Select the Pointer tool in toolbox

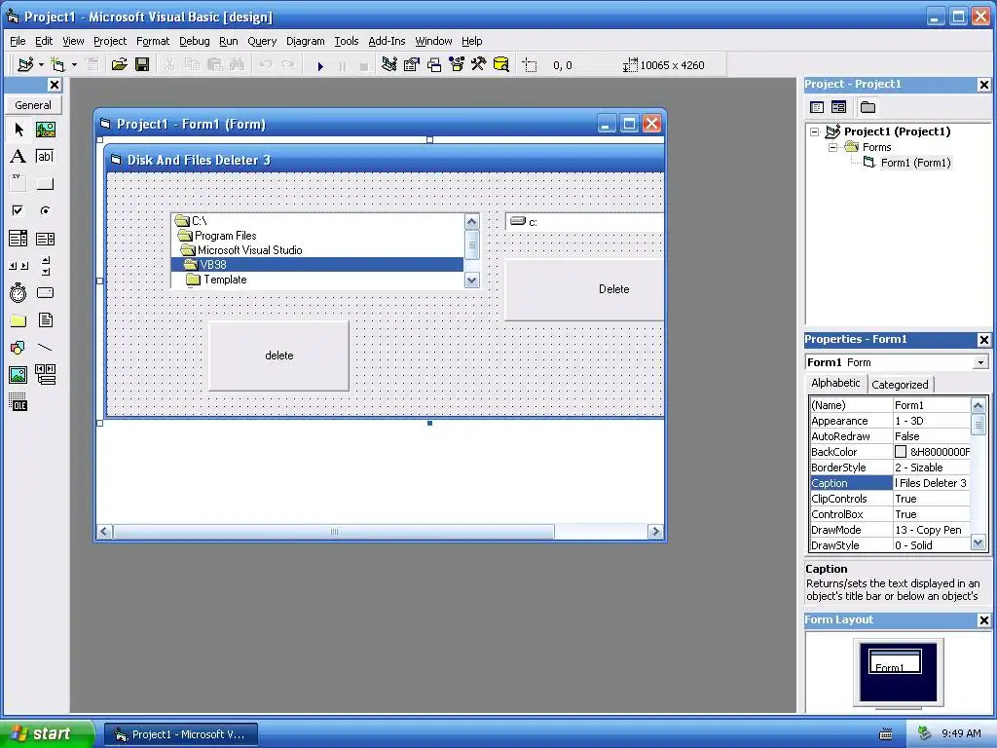(18, 130)
